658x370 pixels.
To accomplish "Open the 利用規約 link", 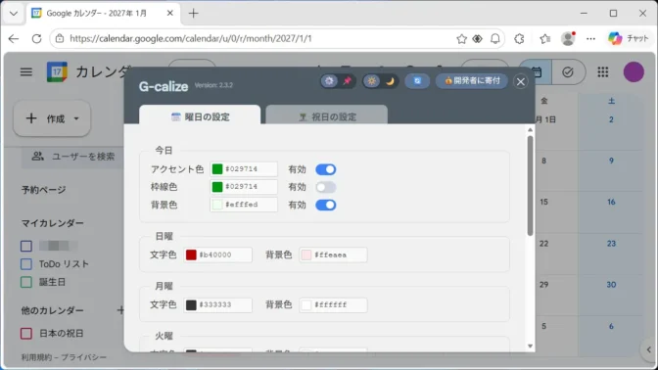I will pos(36,357).
